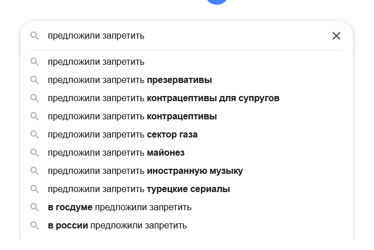The image size is (374, 250).
Task: Select the 'в госдуме предложили запретить' suggestion
Action: click(120, 207)
